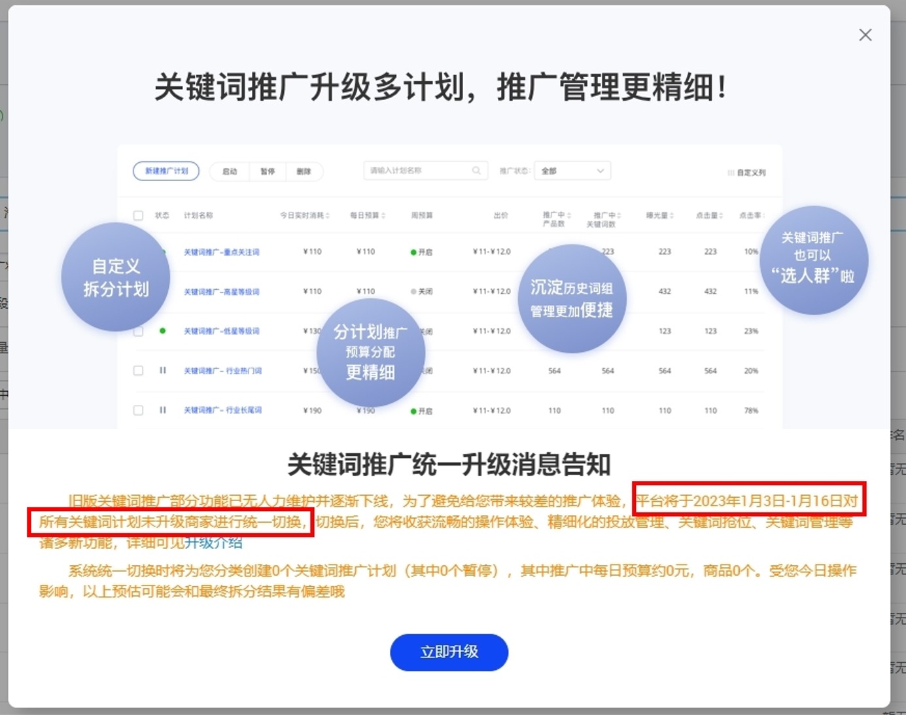Tick the select-all header checkbox
The width and height of the screenshot is (906, 715).
point(138,215)
